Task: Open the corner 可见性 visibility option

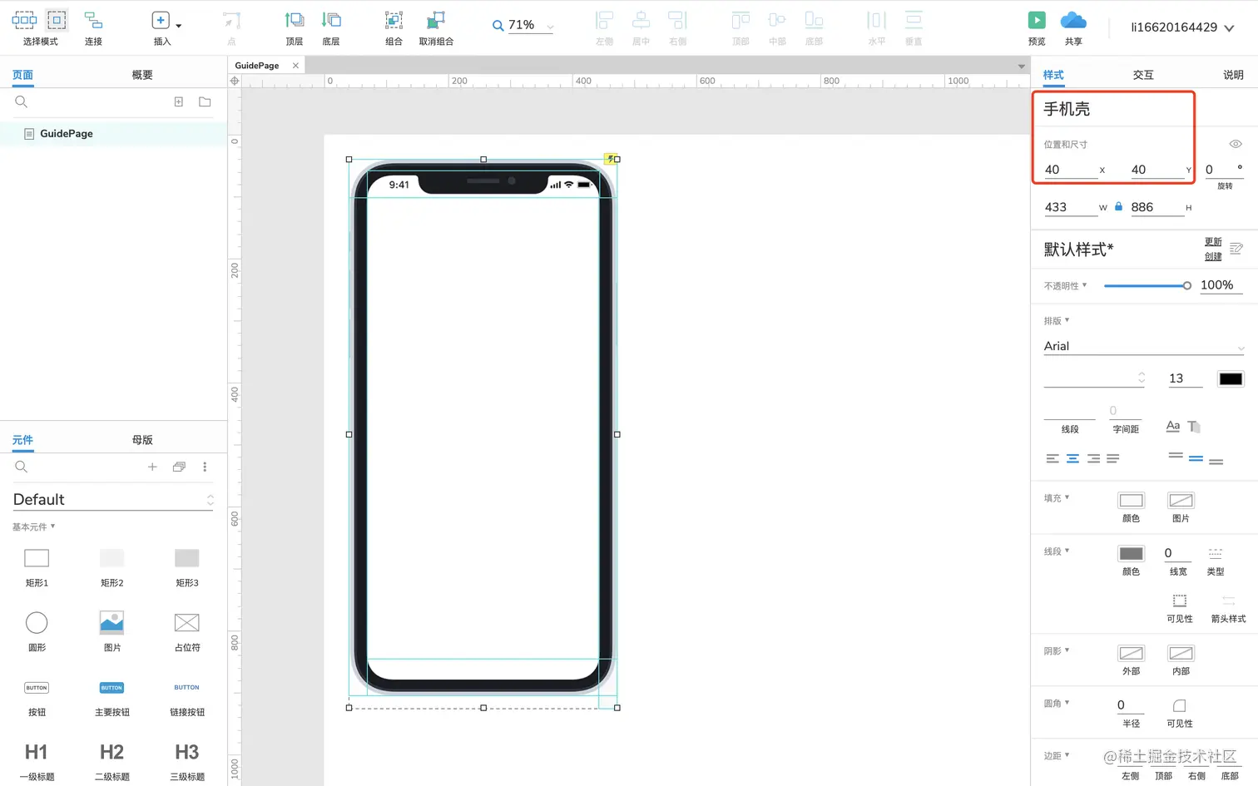Action: coord(1180,705)
